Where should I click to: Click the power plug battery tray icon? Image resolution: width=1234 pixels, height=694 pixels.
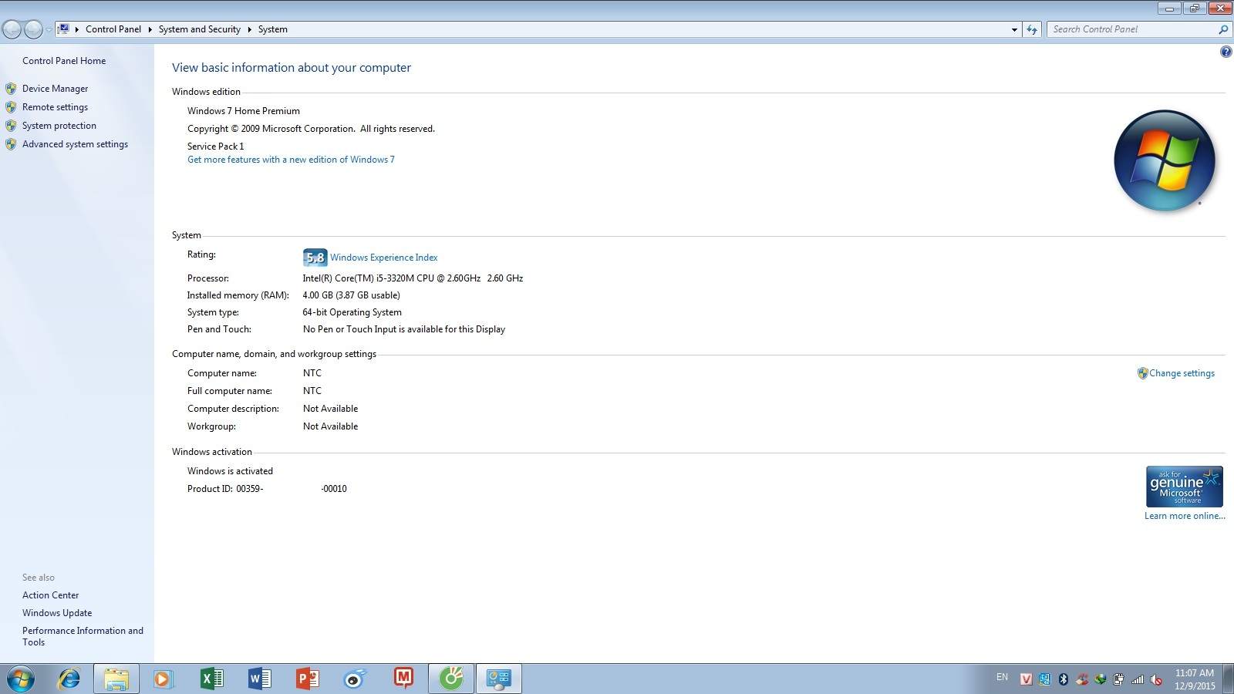1118,679
